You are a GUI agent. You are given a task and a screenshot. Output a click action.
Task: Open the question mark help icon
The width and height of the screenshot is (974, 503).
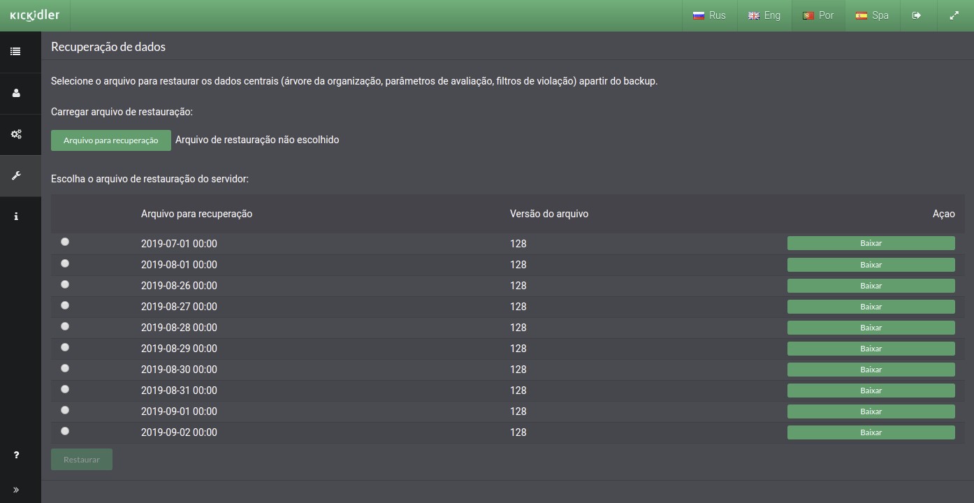coord(16,455)
